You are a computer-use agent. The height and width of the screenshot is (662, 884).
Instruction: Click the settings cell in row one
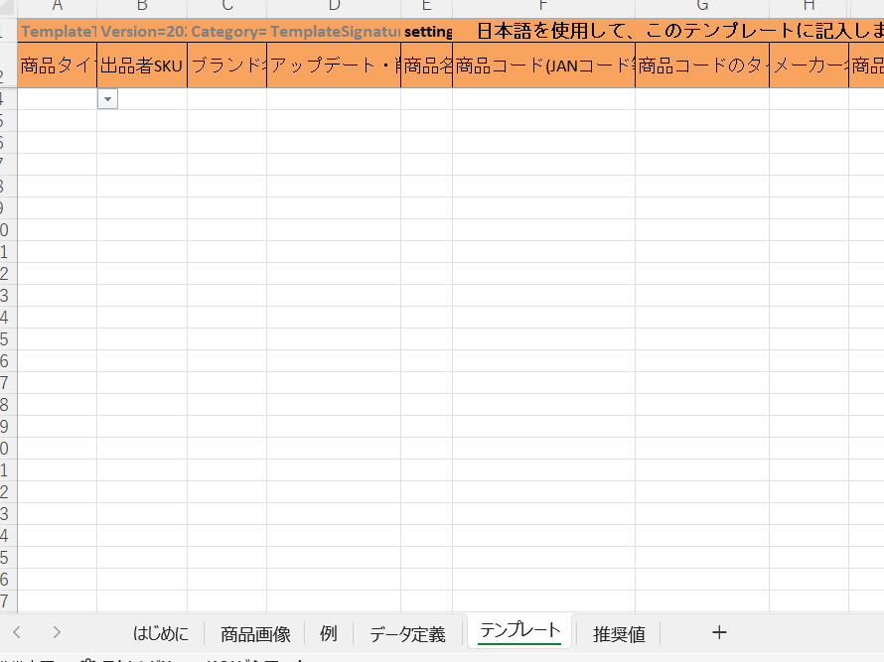[427, 31]
